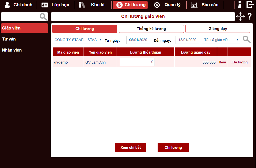Click the Từ ngày date field
Image resolution: width=256 pixels, height=168 pixels.
coord(138,40)
